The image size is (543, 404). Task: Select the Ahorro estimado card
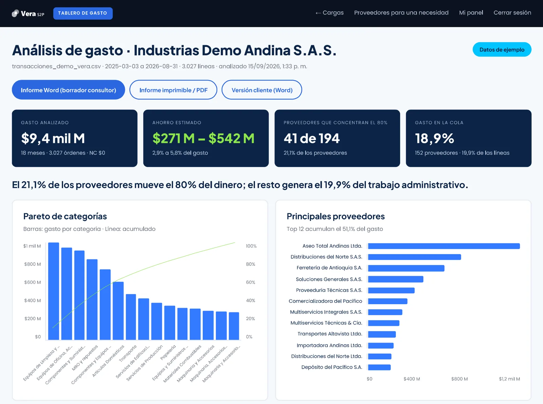point(206,138)
